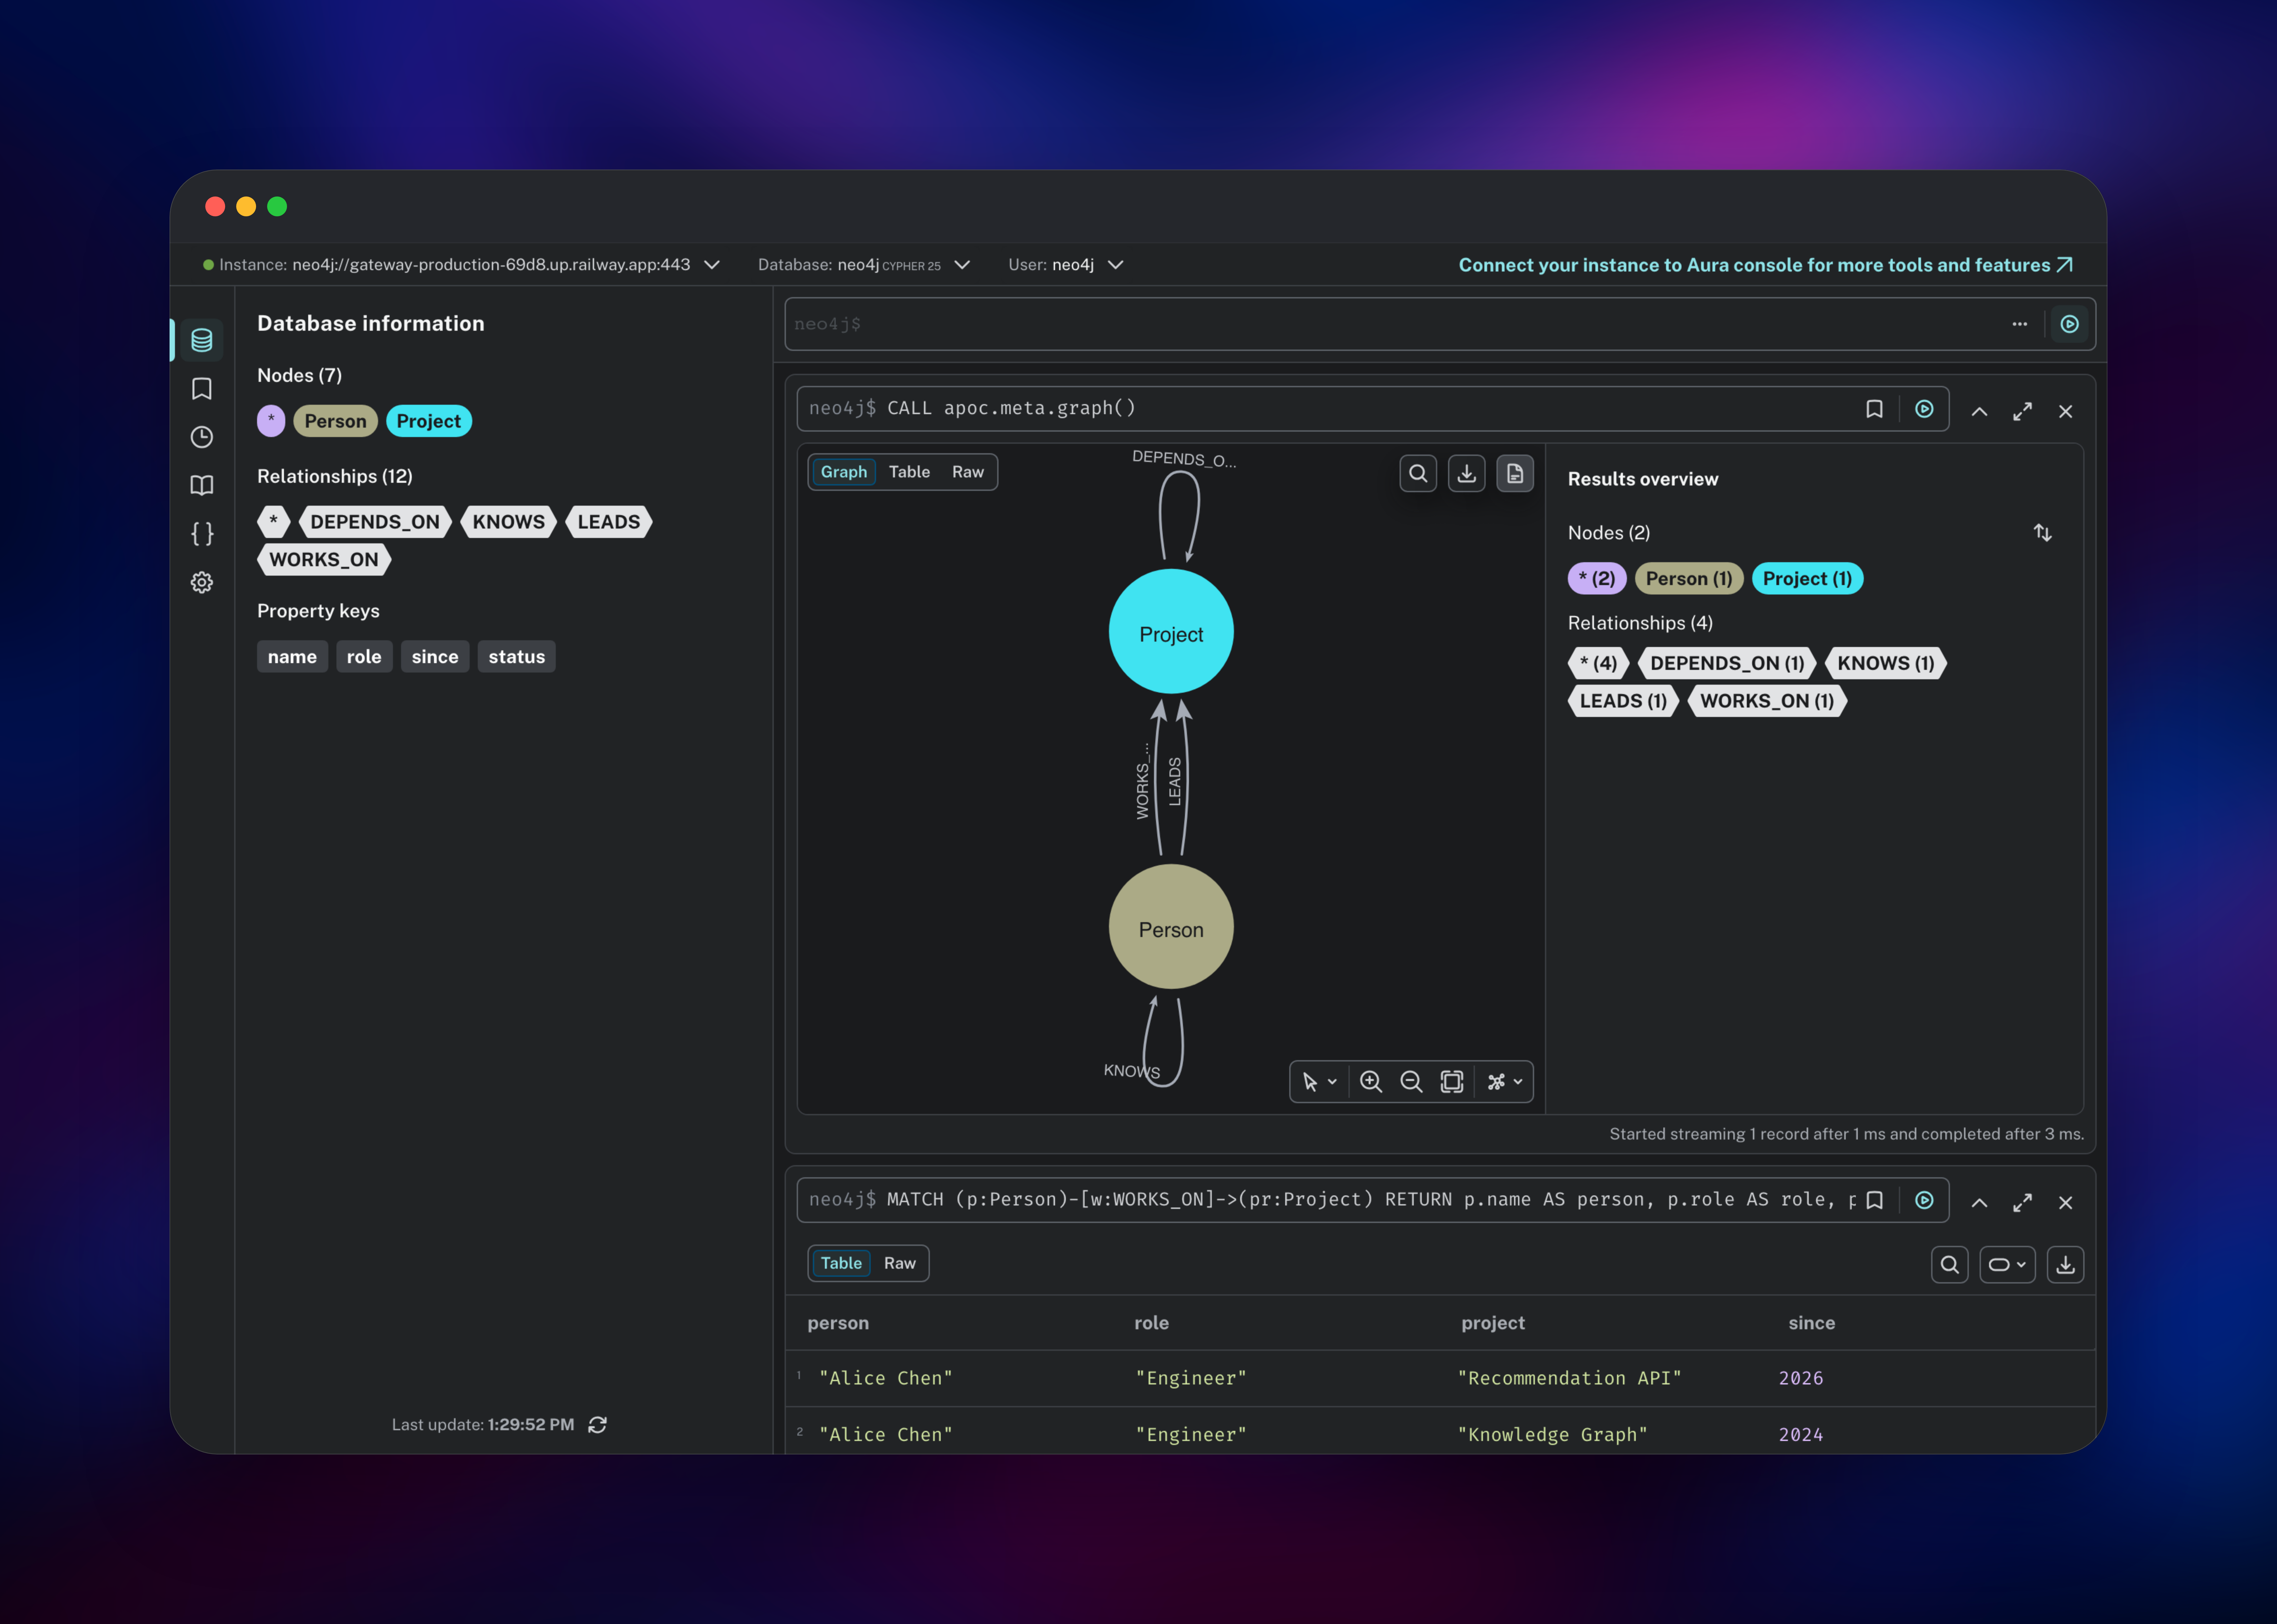Select the Project node in the graph
This screenshot has height=1624, width=2277.
[1171, 632]
